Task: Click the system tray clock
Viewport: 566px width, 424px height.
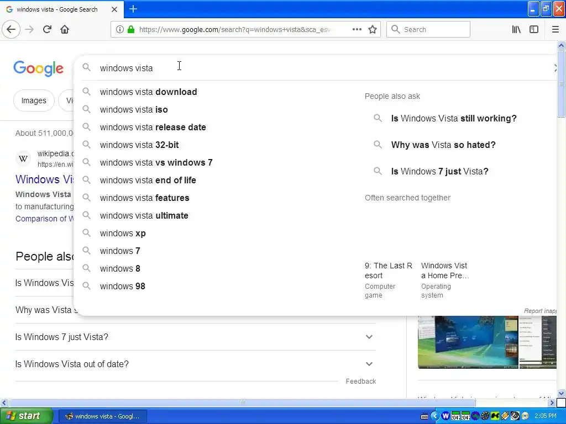Action: pyautogui.click(x=545, y=416)
